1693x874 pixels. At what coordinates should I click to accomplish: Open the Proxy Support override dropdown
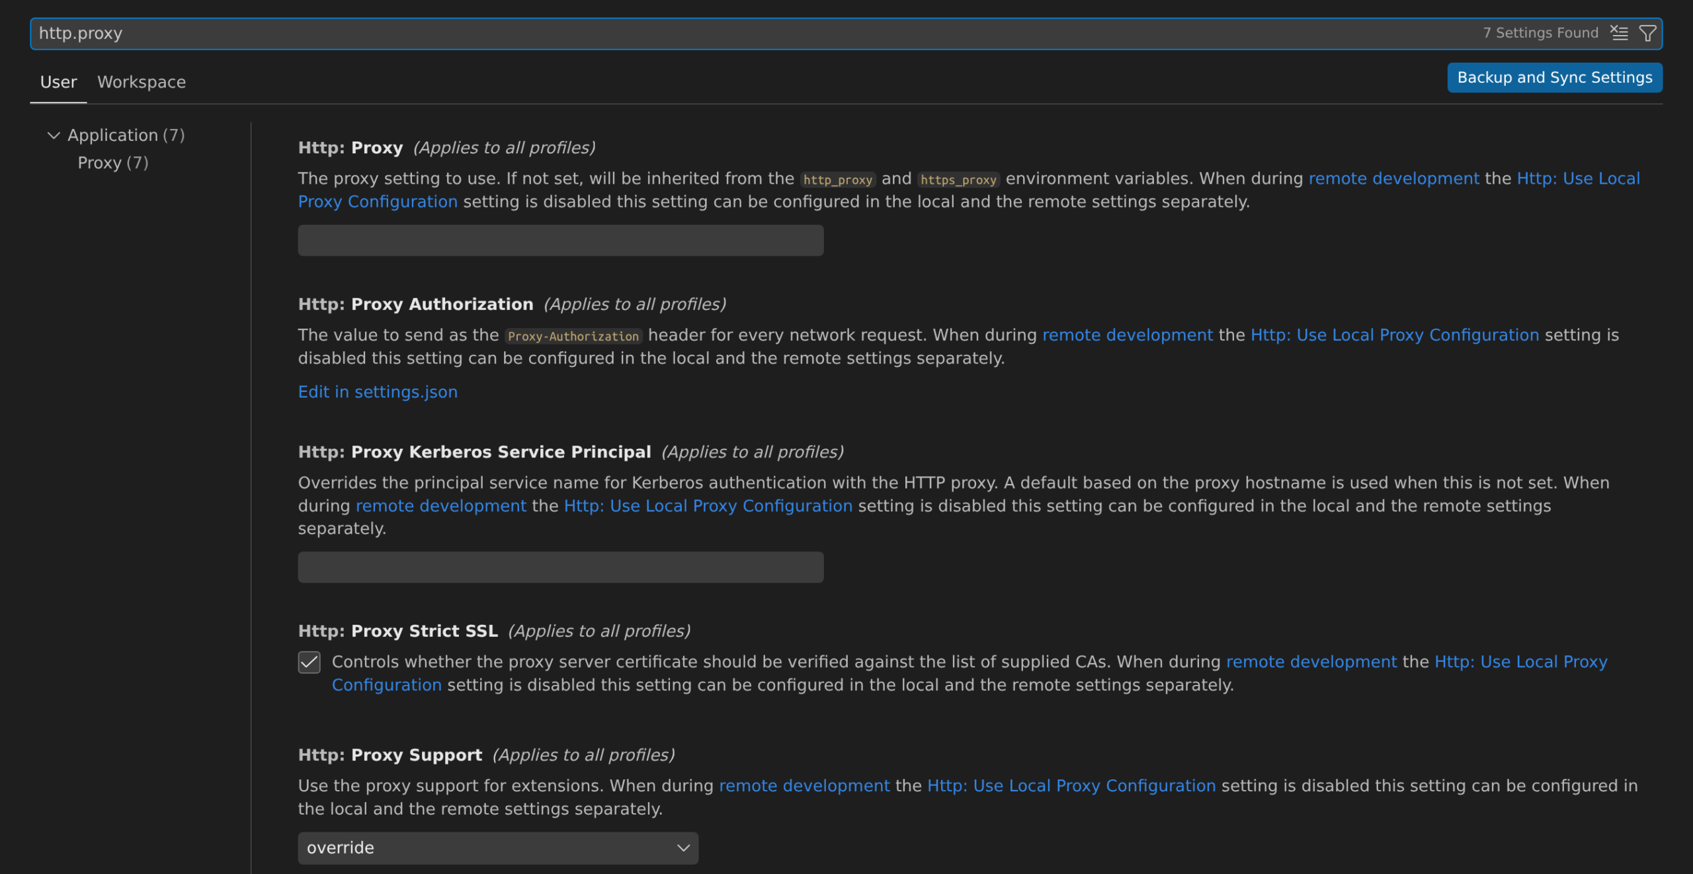tap(498, 848)
